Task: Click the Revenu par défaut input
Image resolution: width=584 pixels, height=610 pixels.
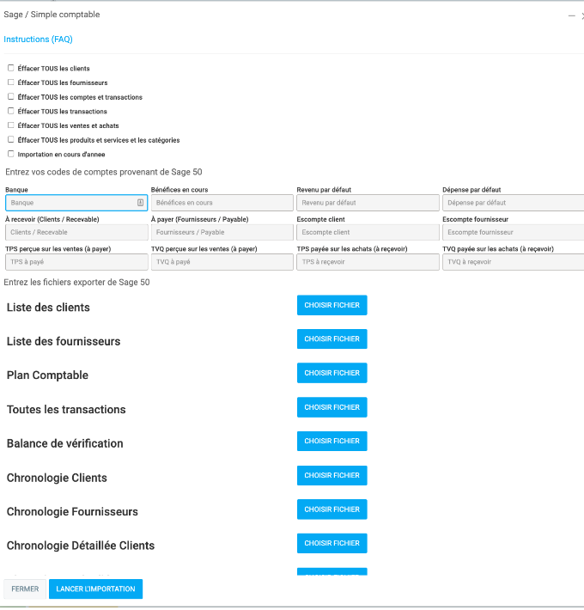Action: pyautogui.click(x=367, y=203)
